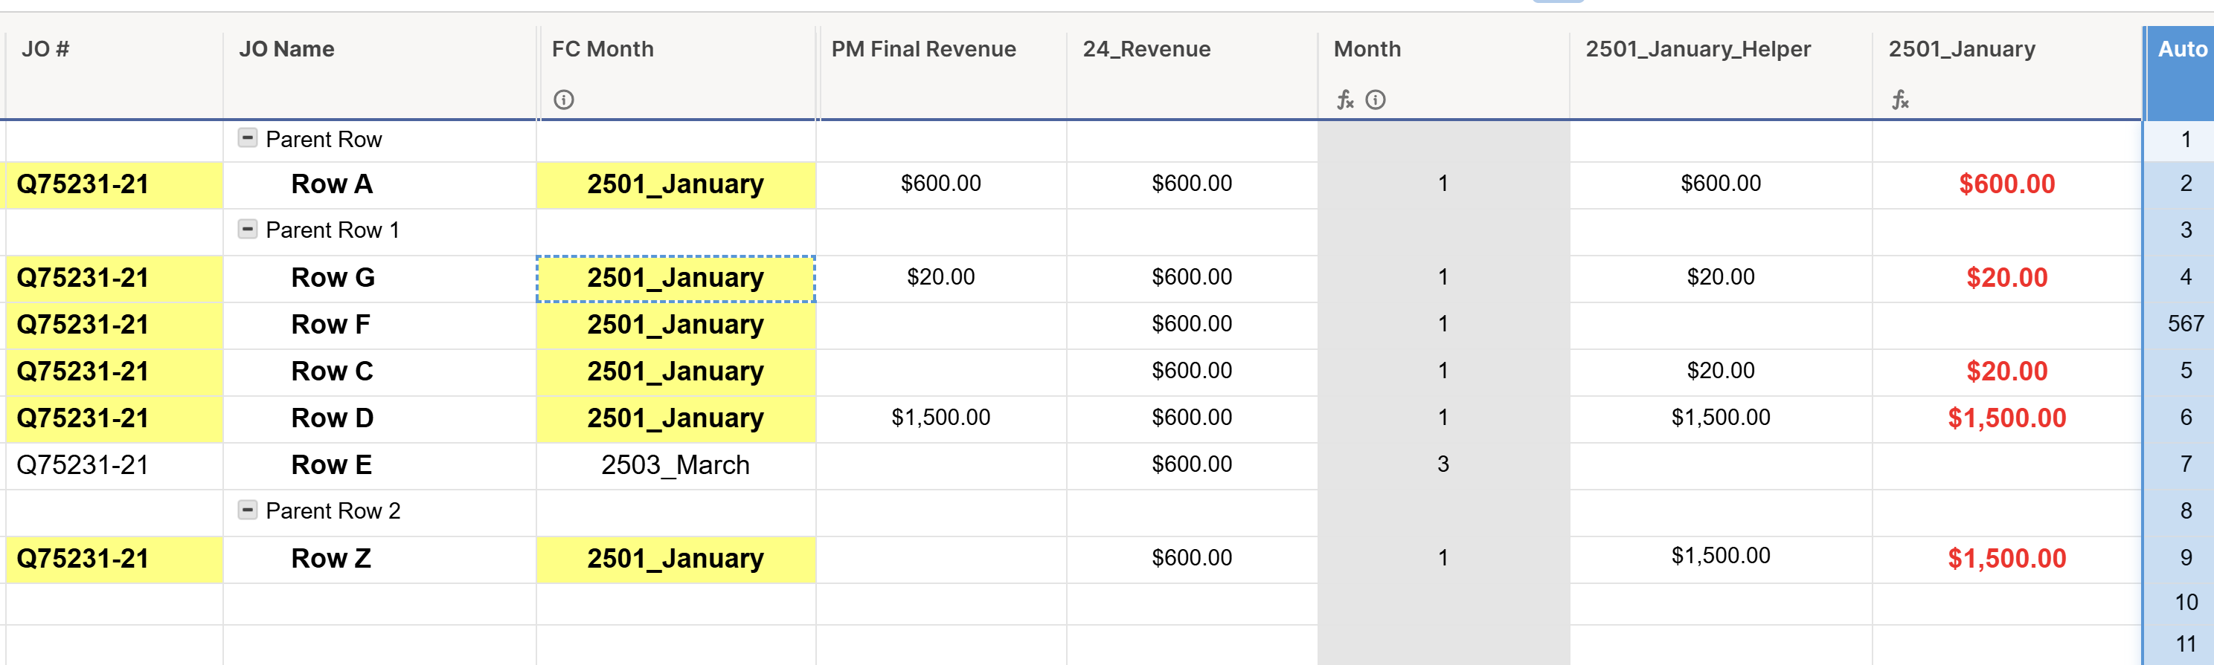The image size is (2214, 665).
Task: Select the 2503_March FC Month cell
Action: (x=676, y=465)
